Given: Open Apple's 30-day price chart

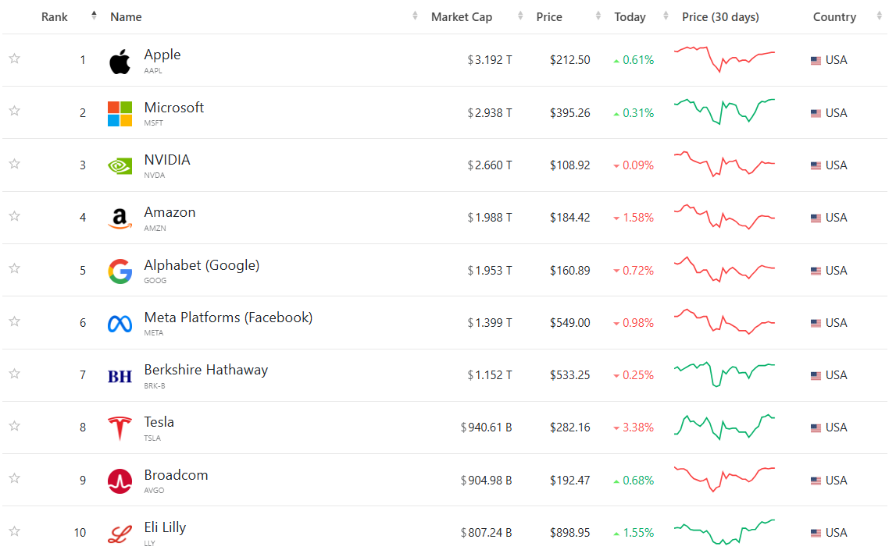Looking at the screenshot, I should click(725, 59).
